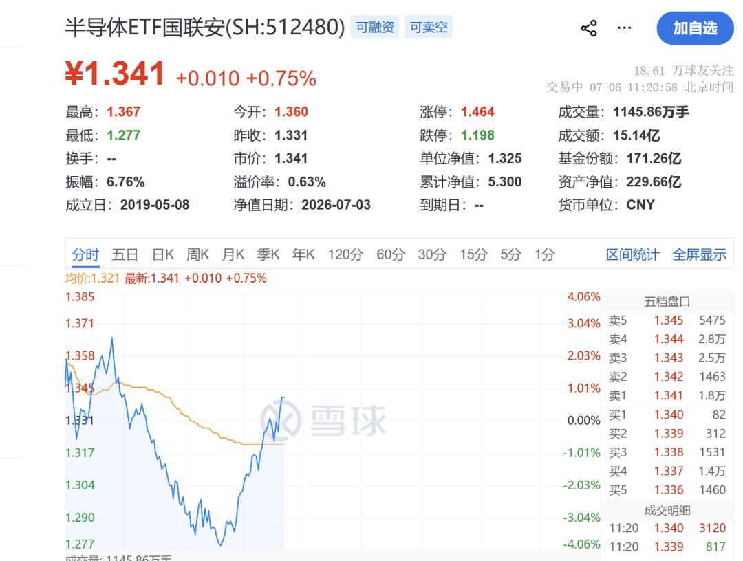
Task: Click the 最高 value 1.367
Action: pos(124,112)
